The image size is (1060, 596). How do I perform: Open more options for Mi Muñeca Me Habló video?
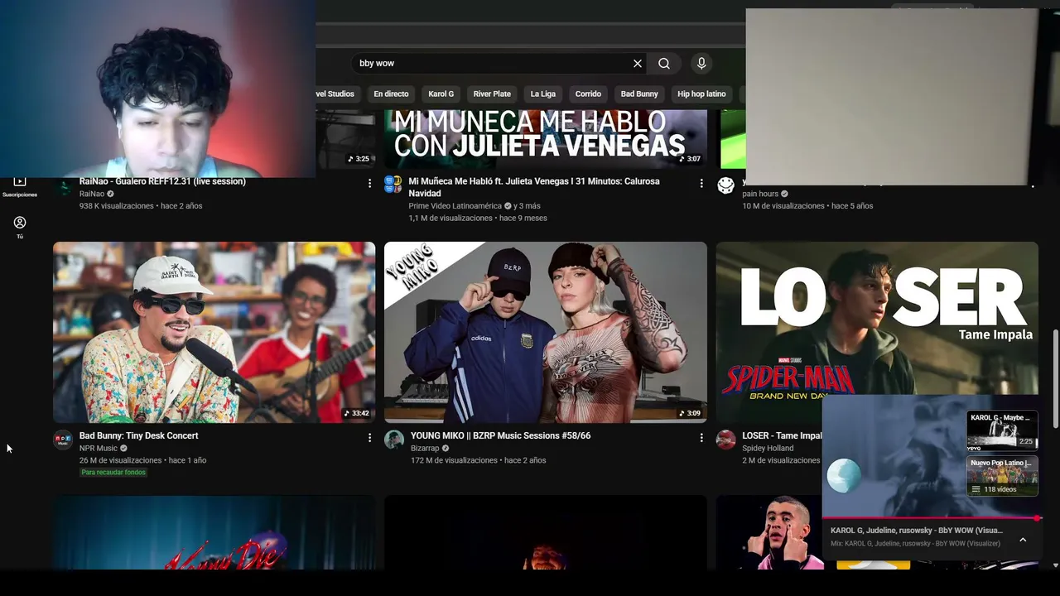pyautogui.click(x=701, y=184)
